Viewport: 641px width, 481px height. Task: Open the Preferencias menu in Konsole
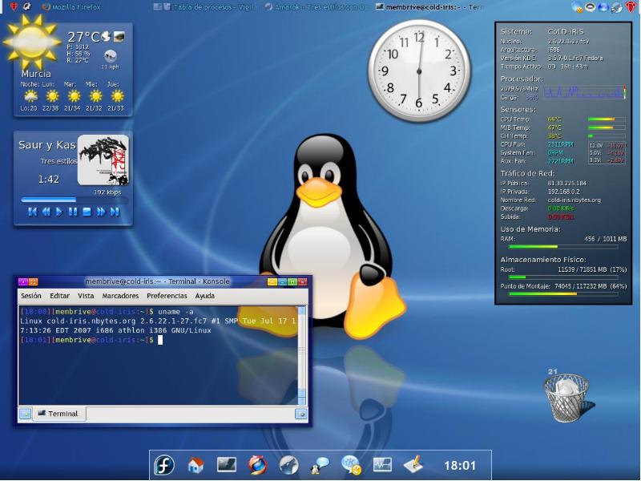pos(167,295)
